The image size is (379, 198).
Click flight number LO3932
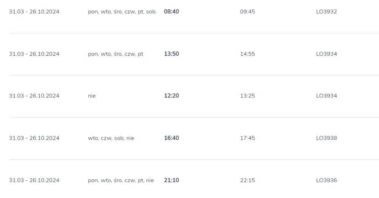coord(326,12)
